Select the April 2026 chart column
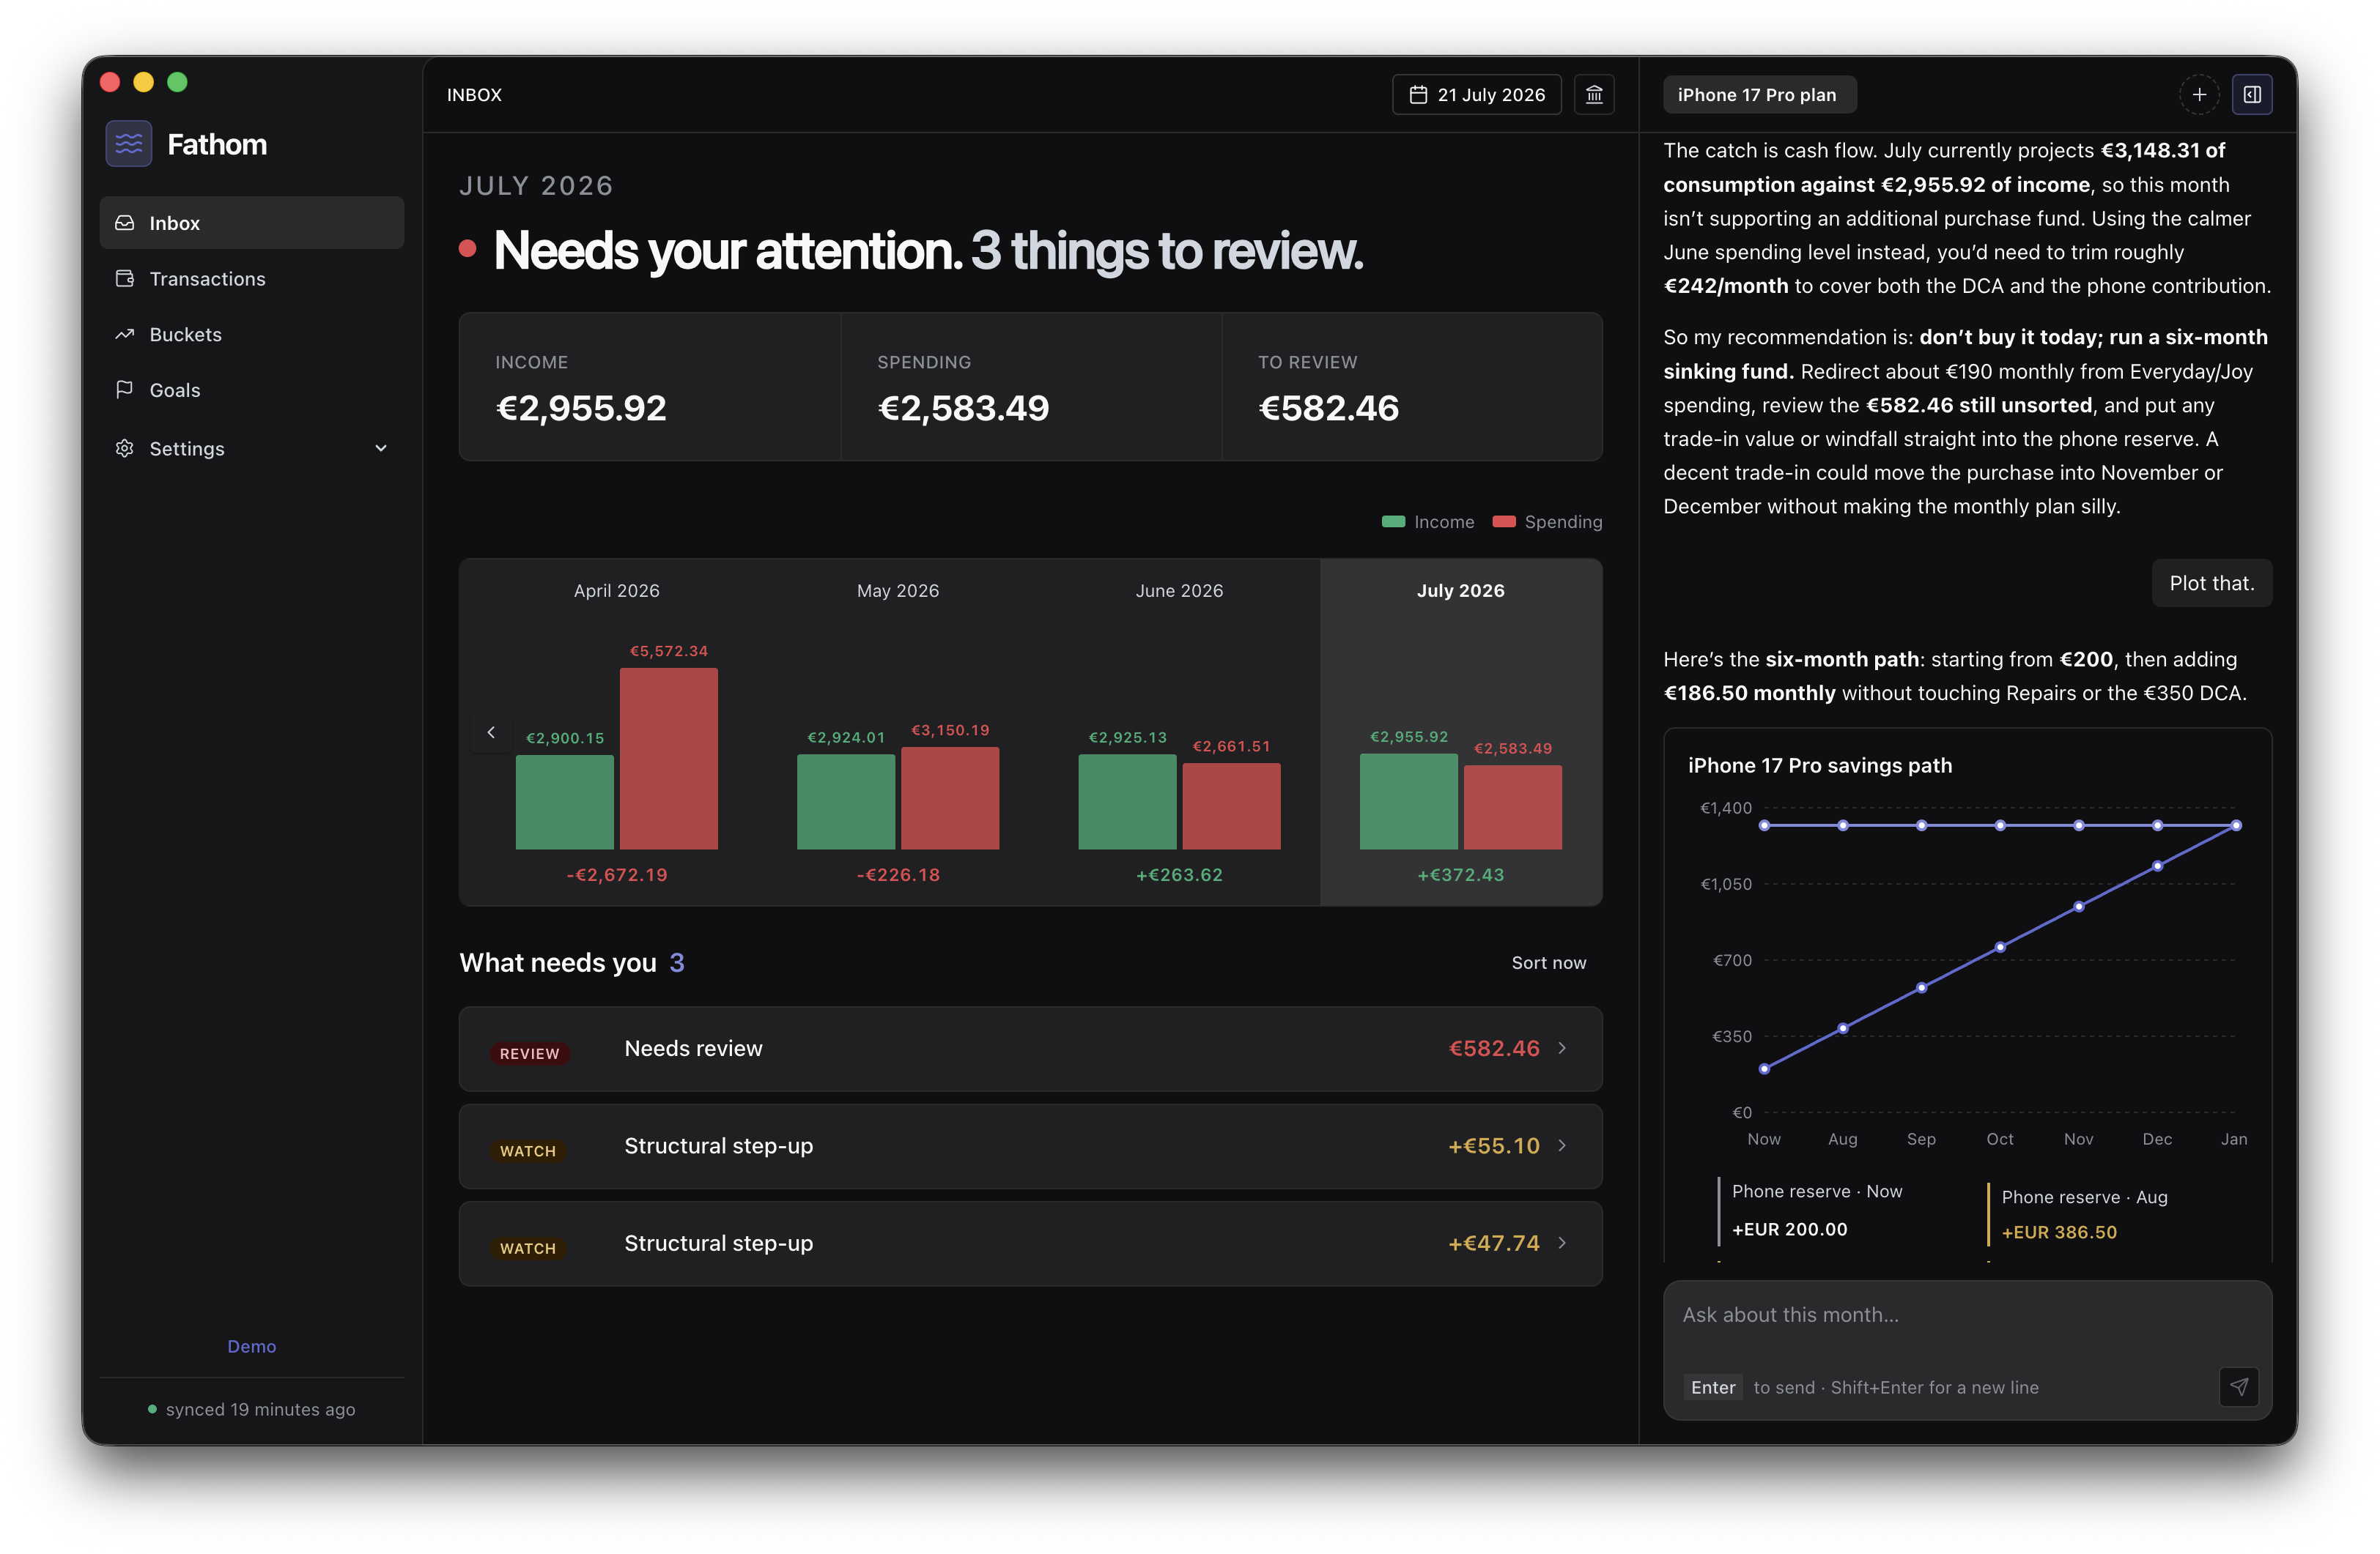This screenshot has width=2380, height=1554. click(x=617, y=732)
